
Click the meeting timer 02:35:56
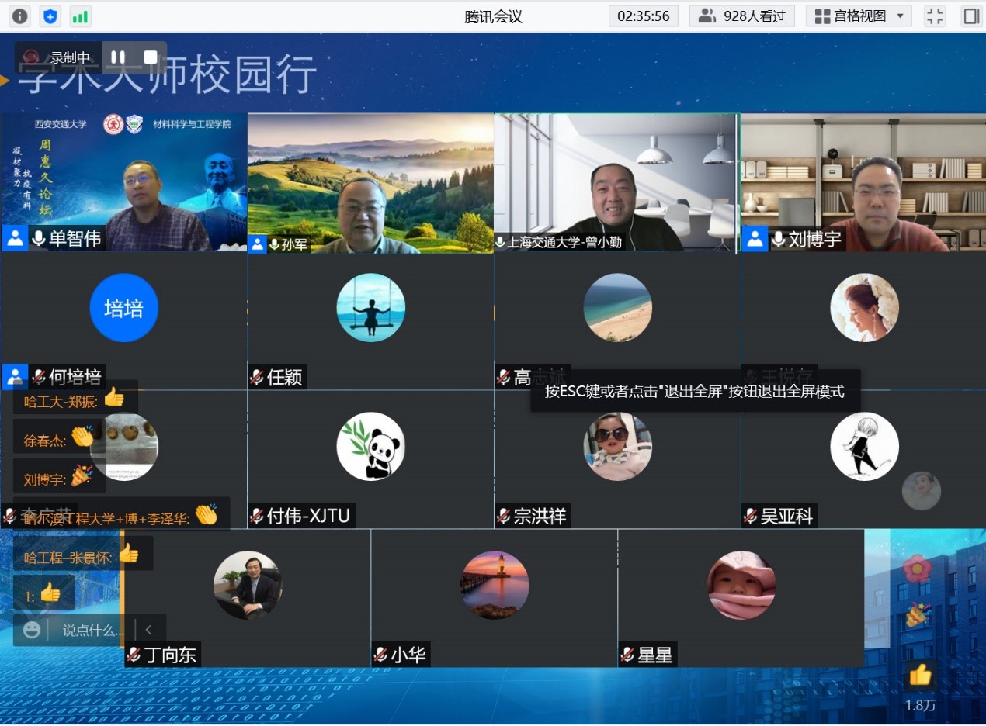coord(643,16)
